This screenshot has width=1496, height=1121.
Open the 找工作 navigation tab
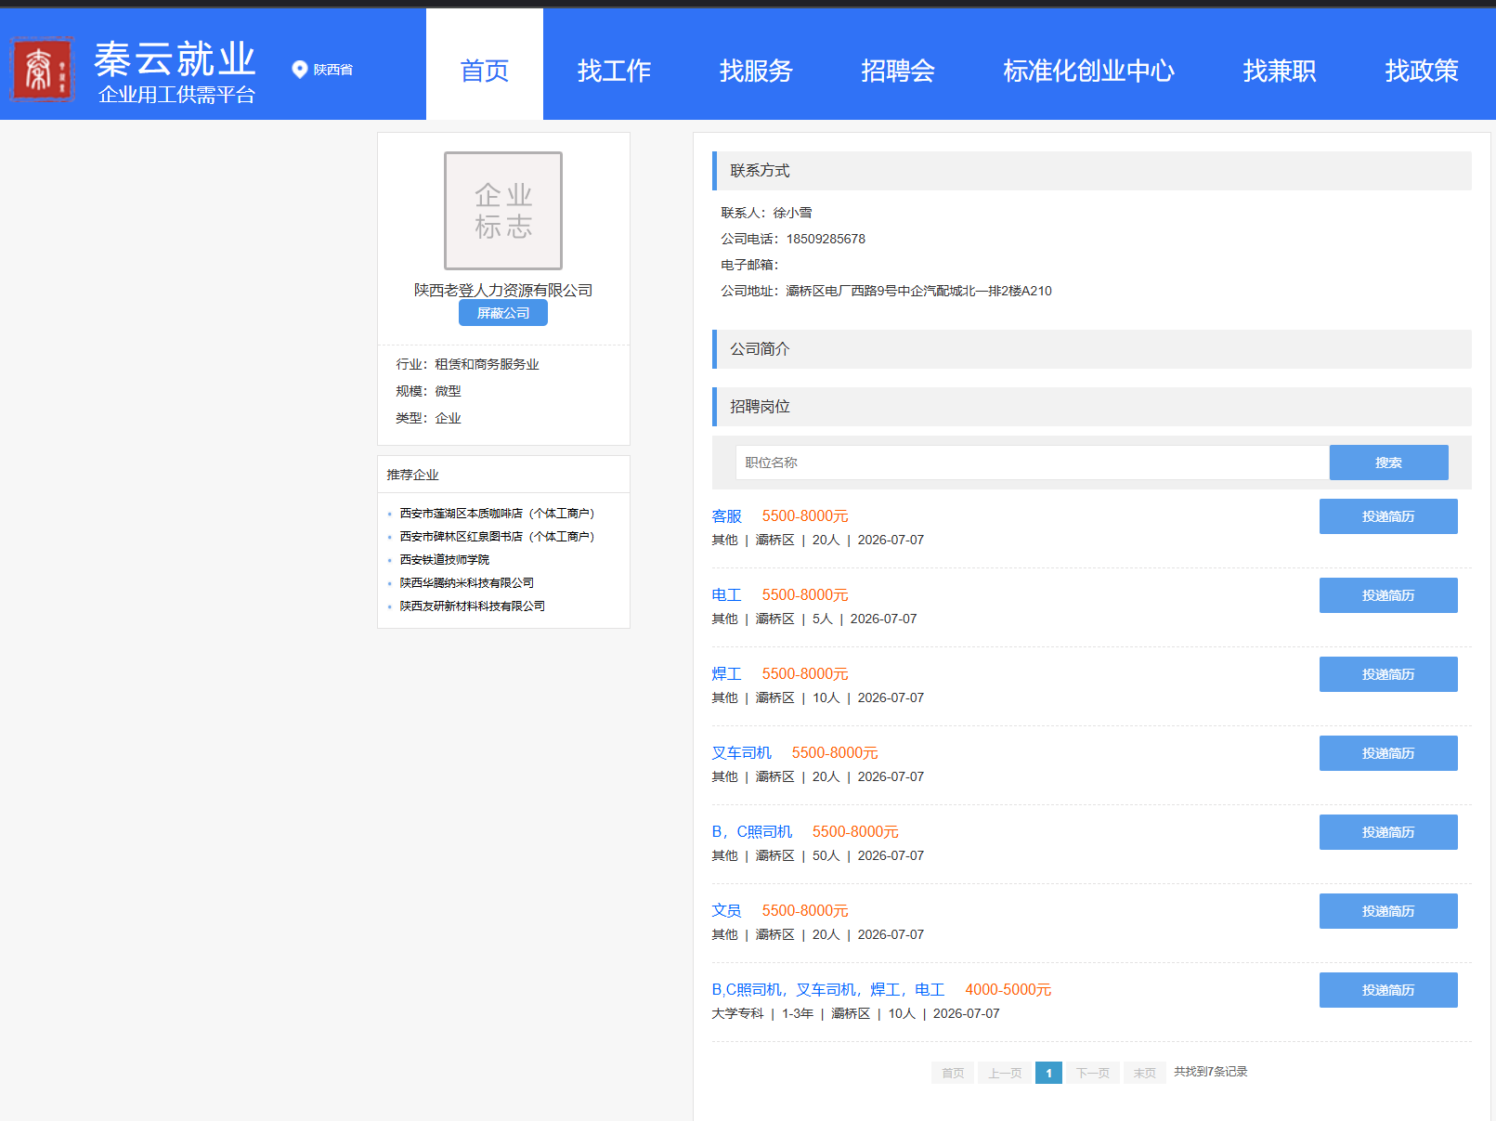pyautogui.click(x=614, y=71)
